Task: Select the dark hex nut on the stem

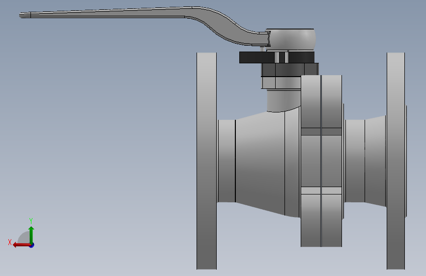Action: [x=289, y=70]
